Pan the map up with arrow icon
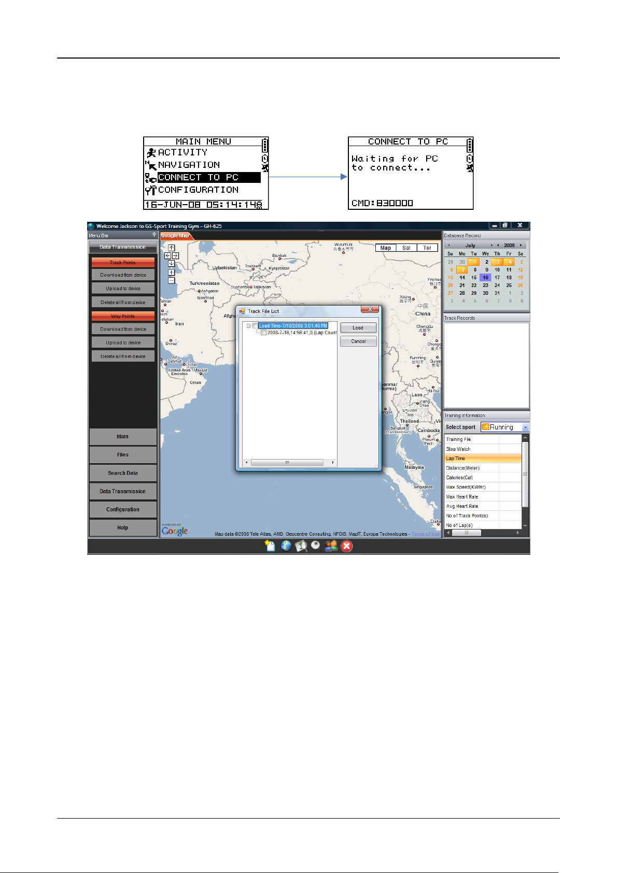The image size is (618, 873). click(172, 248)
